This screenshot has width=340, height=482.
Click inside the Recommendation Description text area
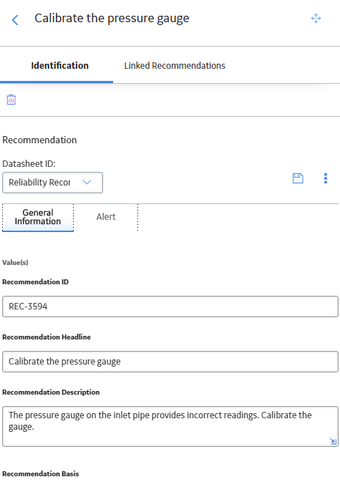(x=170, y=426)
